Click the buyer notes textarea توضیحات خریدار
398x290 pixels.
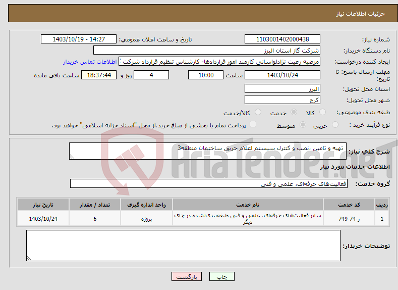183,246
